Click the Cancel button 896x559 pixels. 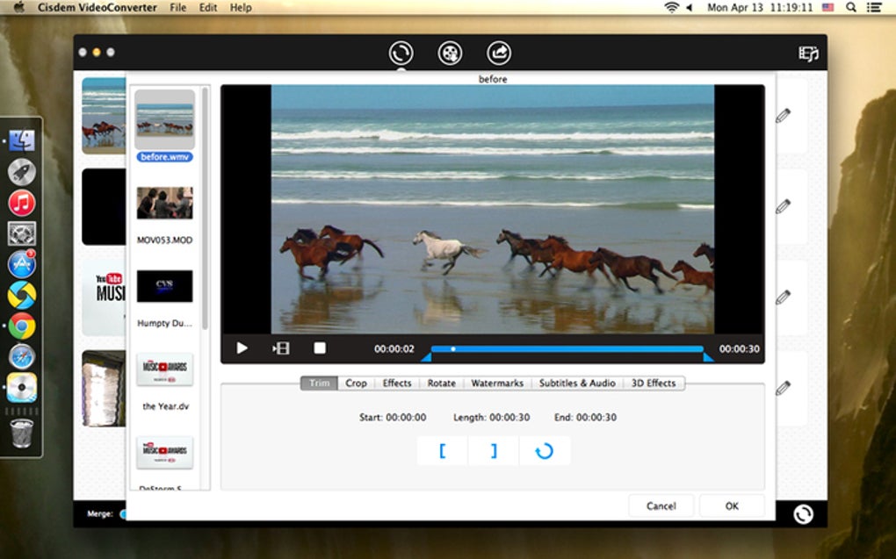click(x=661, y=506)
